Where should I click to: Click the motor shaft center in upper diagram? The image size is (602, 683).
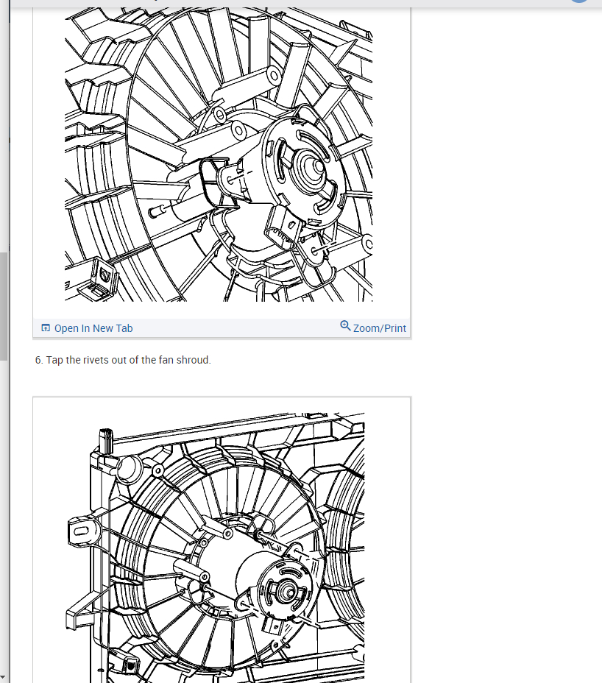coord(317,166)
